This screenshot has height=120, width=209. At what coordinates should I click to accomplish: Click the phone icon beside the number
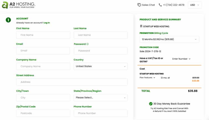point(160,5)
